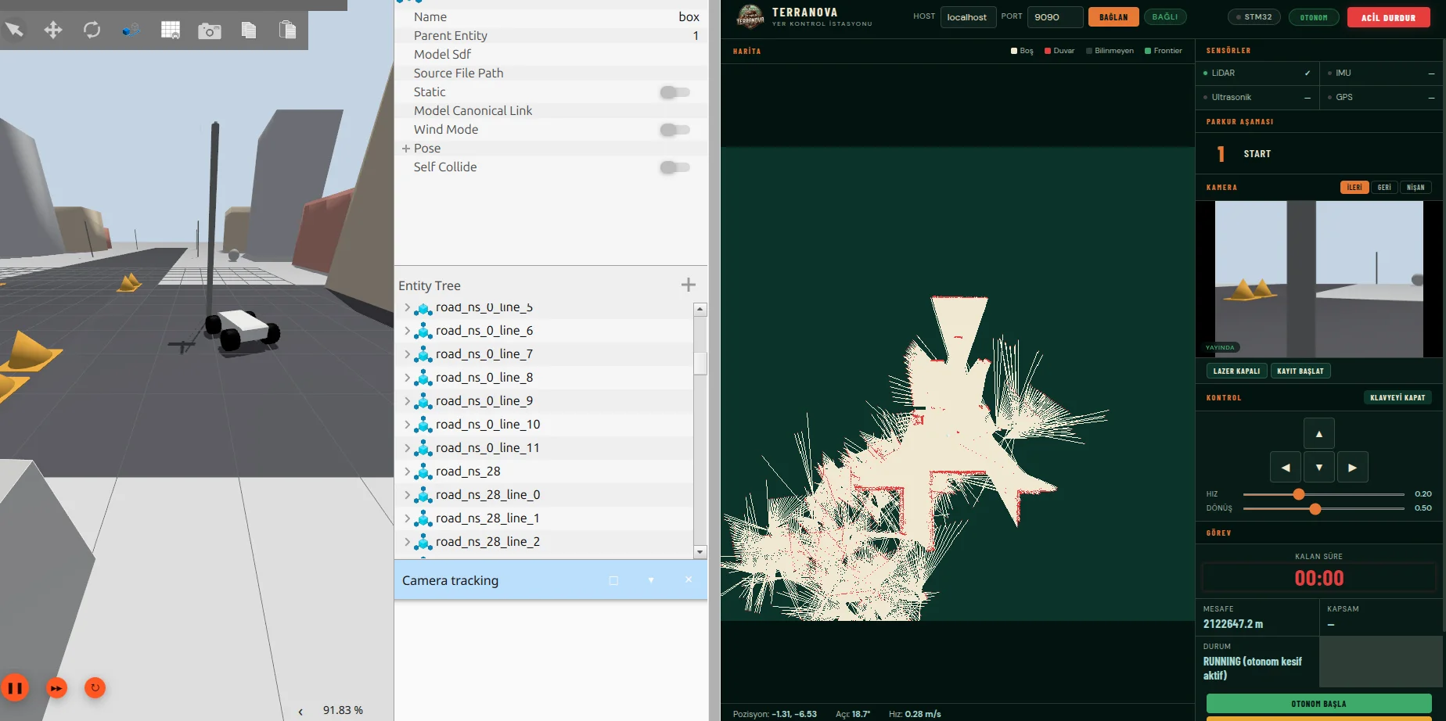1446x721 pixels.
Task: Adjust the HIZ speed slider
Action: pos(1323,494)
